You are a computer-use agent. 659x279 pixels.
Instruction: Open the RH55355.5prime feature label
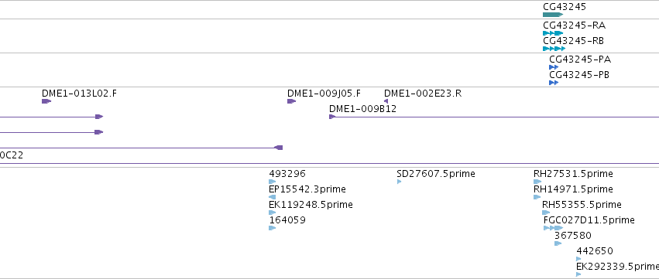[x=582, y=205]
